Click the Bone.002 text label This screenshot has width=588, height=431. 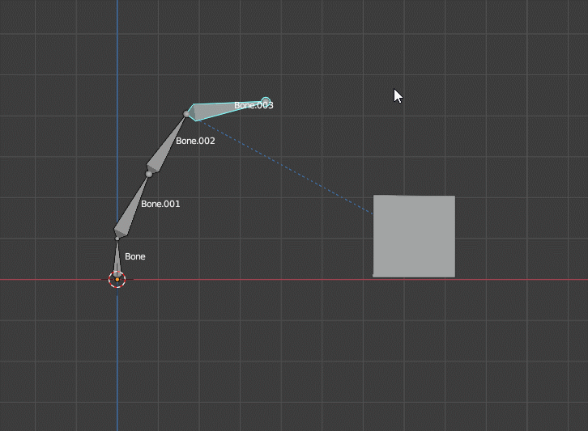tap(195, 141)
